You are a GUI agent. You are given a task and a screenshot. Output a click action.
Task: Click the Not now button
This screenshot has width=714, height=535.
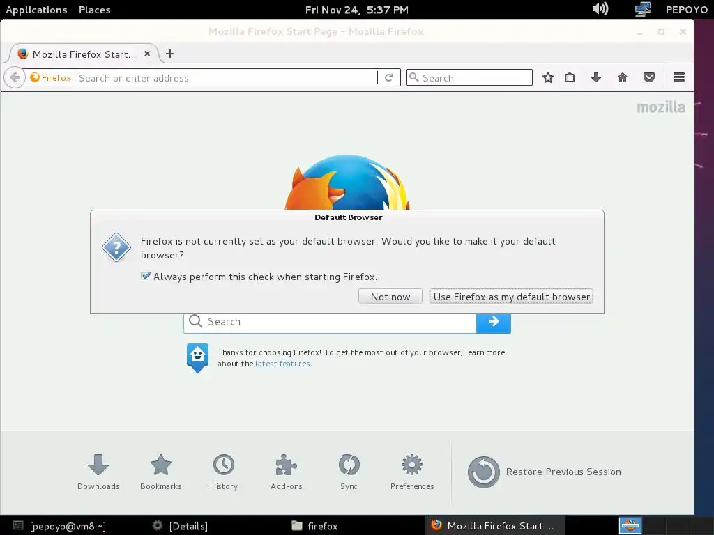[x=390, y=297]
